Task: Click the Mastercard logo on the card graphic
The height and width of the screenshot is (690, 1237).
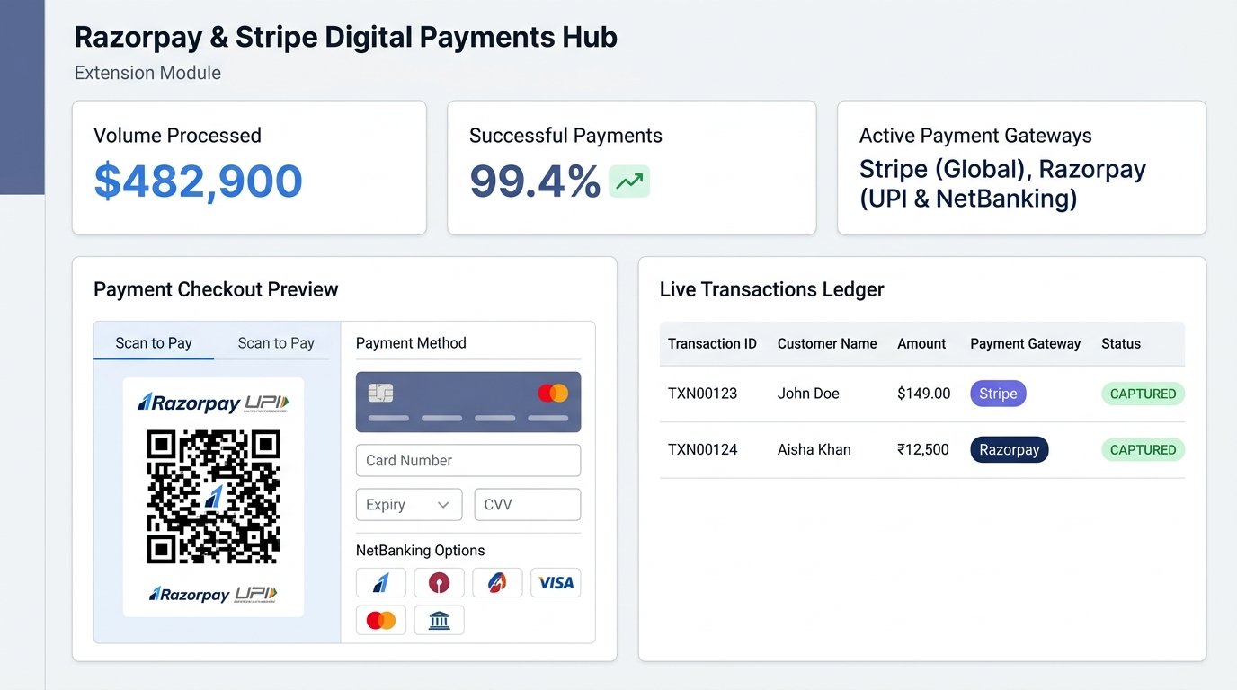Action: [553, 393]
